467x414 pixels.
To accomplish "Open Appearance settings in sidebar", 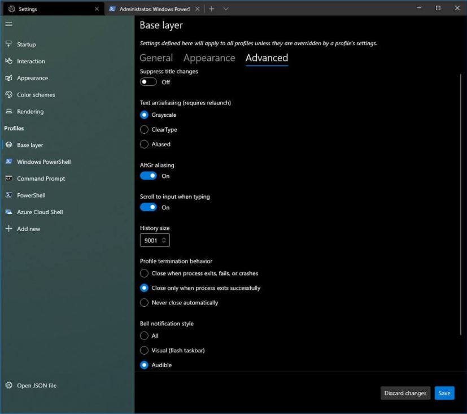I will [67, 78].
